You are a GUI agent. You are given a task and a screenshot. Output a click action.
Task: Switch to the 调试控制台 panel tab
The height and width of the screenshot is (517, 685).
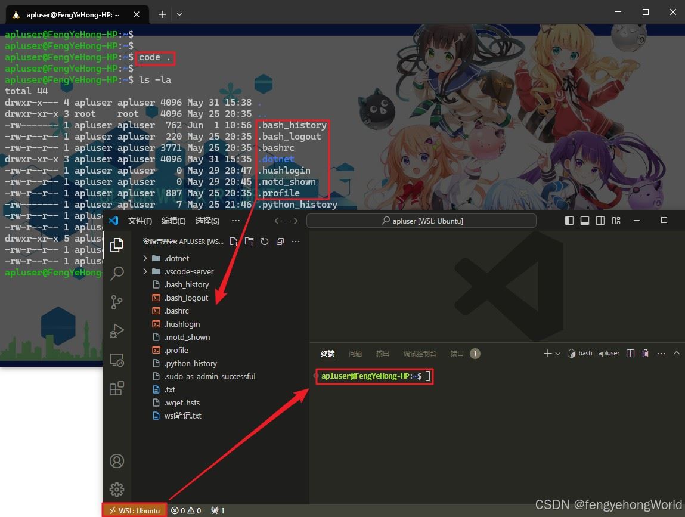(x=419, y=353)
